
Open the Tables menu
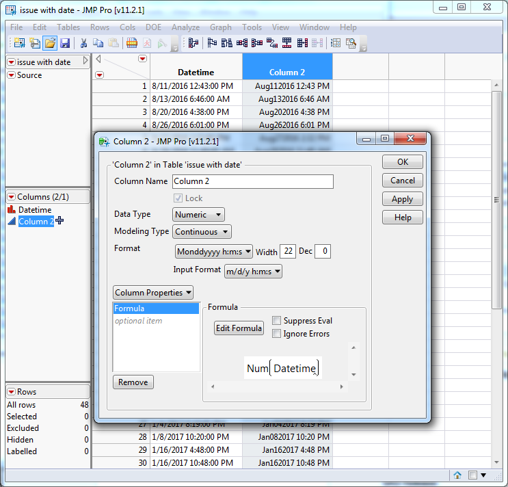(68, 27)
